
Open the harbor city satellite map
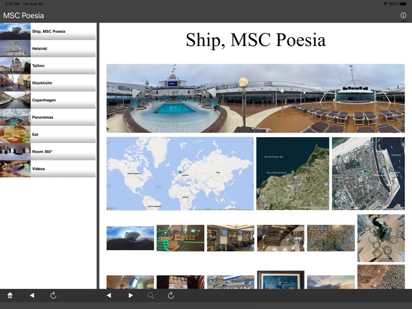[368, 174]
